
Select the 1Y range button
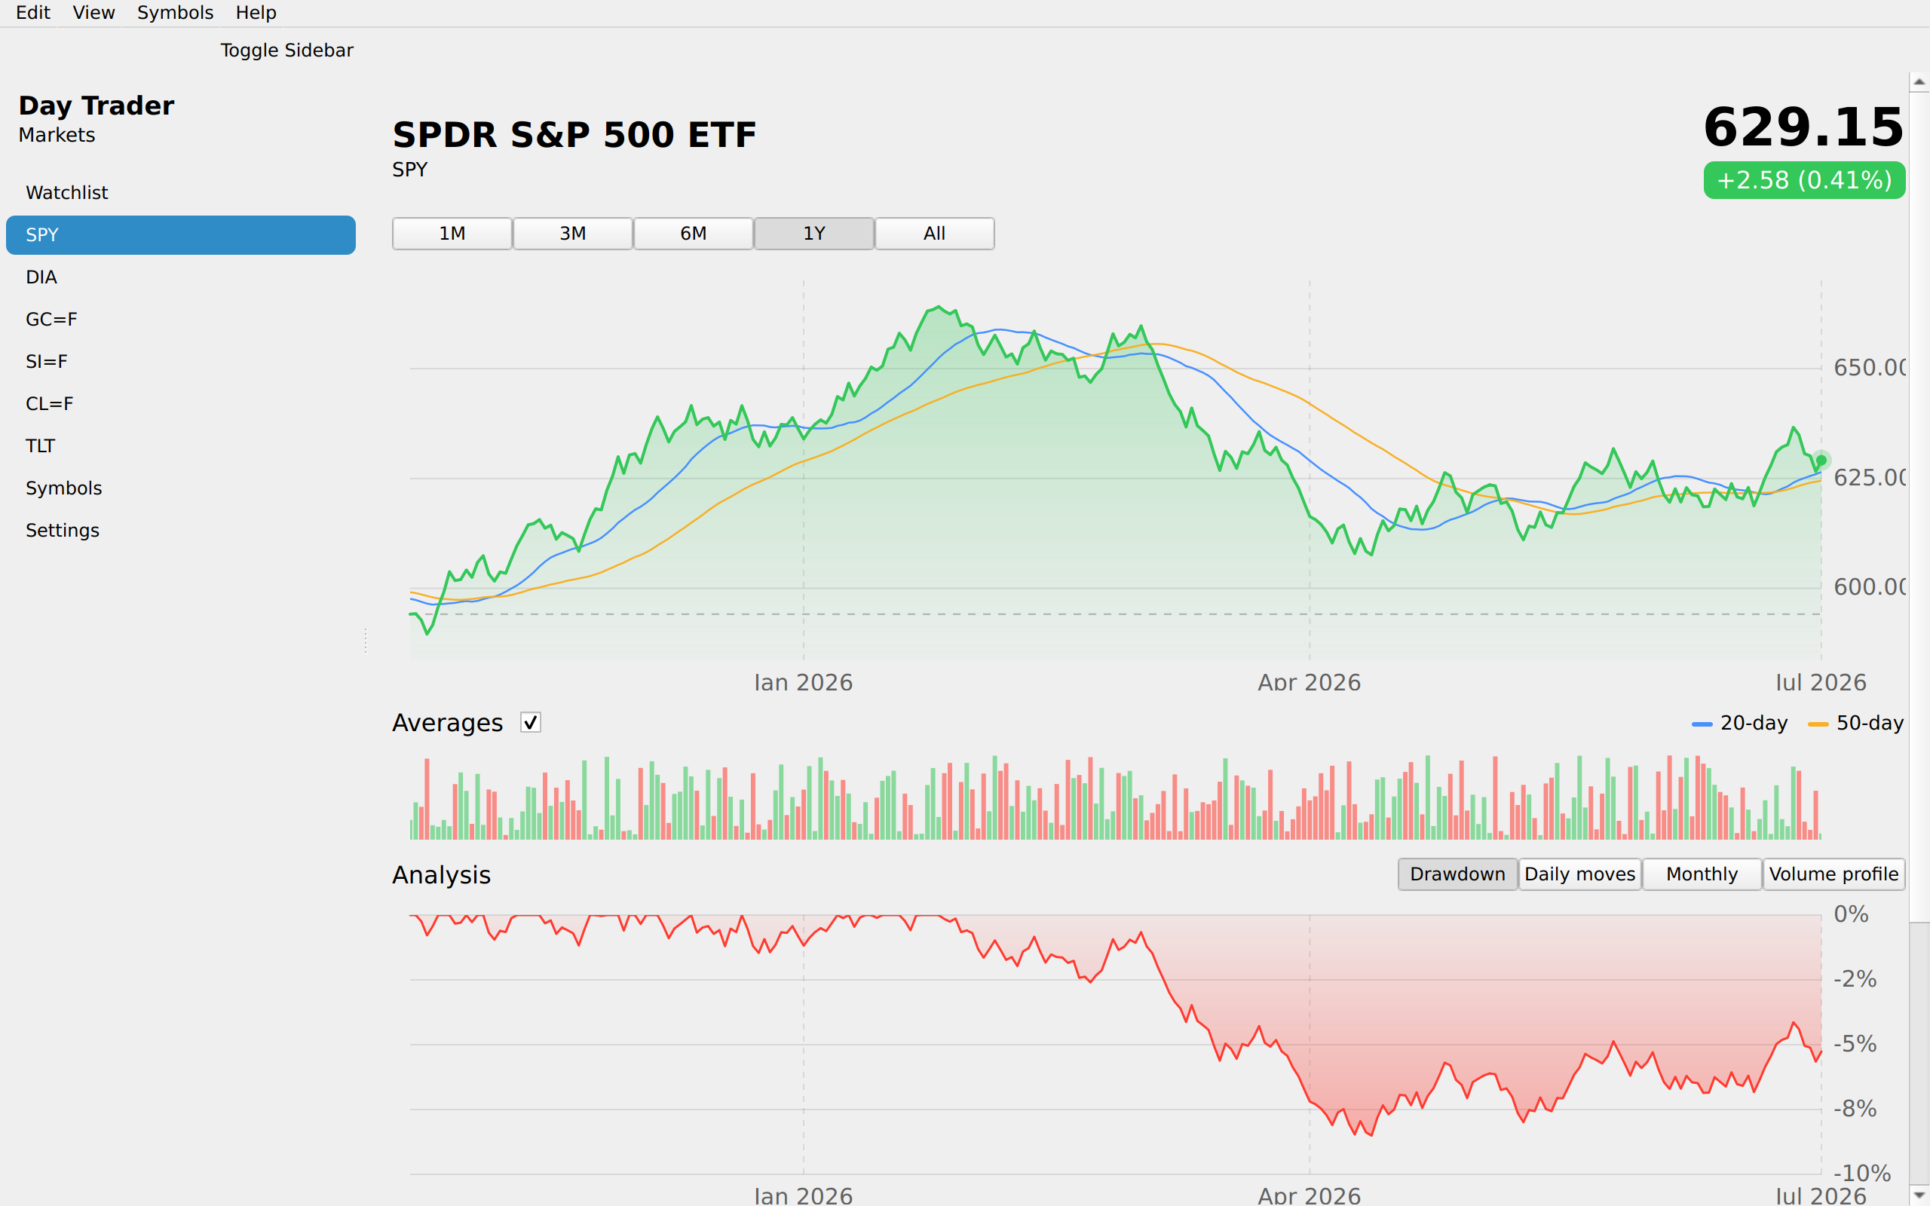(x=813, y=234)
